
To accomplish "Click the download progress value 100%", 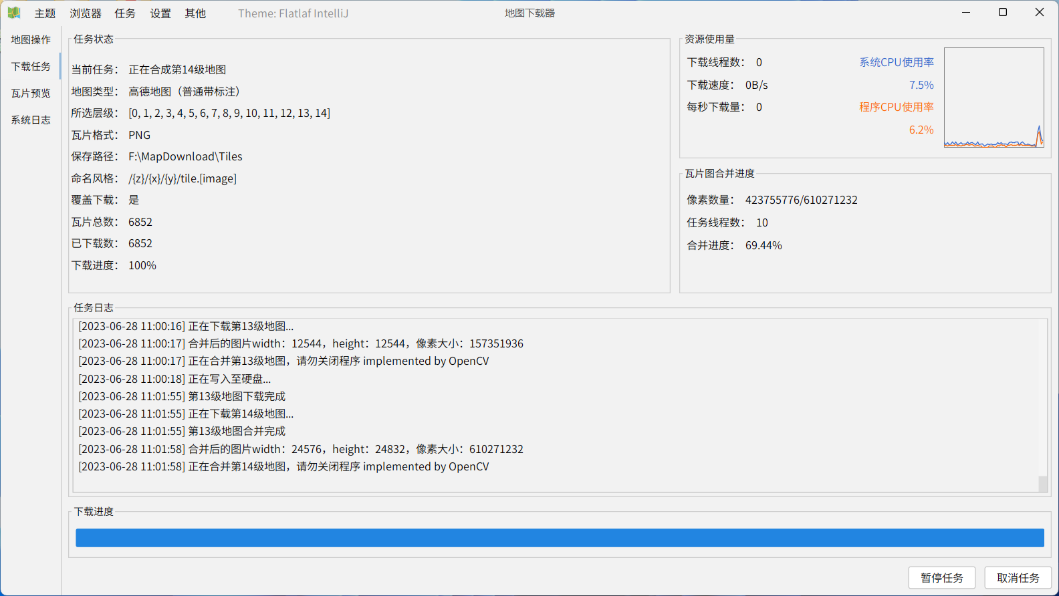I will coord(142,265).
